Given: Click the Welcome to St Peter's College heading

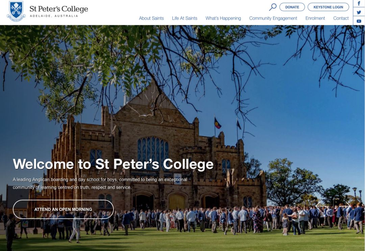Looking at the screenshot, I should pyautogui.click(x=113, y=164).
